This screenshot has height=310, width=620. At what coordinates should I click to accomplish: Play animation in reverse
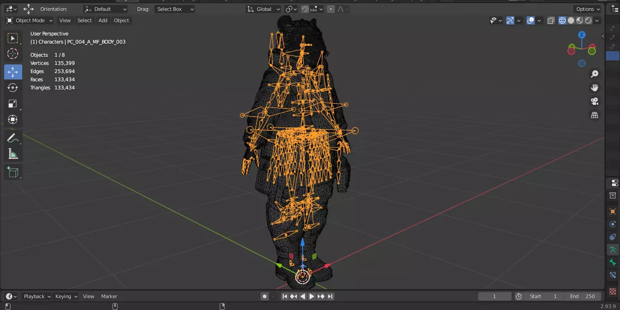coord(303,296)
